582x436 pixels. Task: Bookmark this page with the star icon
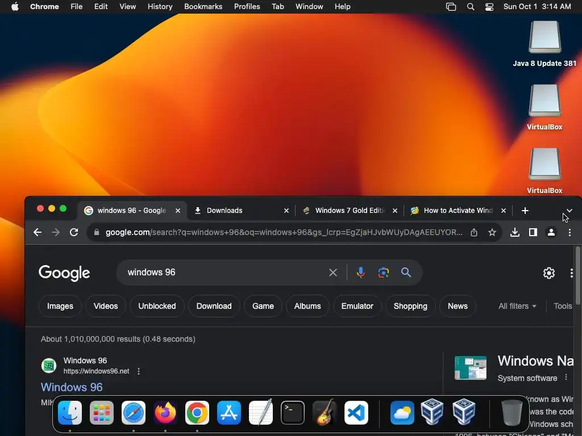tap(492, 232)
